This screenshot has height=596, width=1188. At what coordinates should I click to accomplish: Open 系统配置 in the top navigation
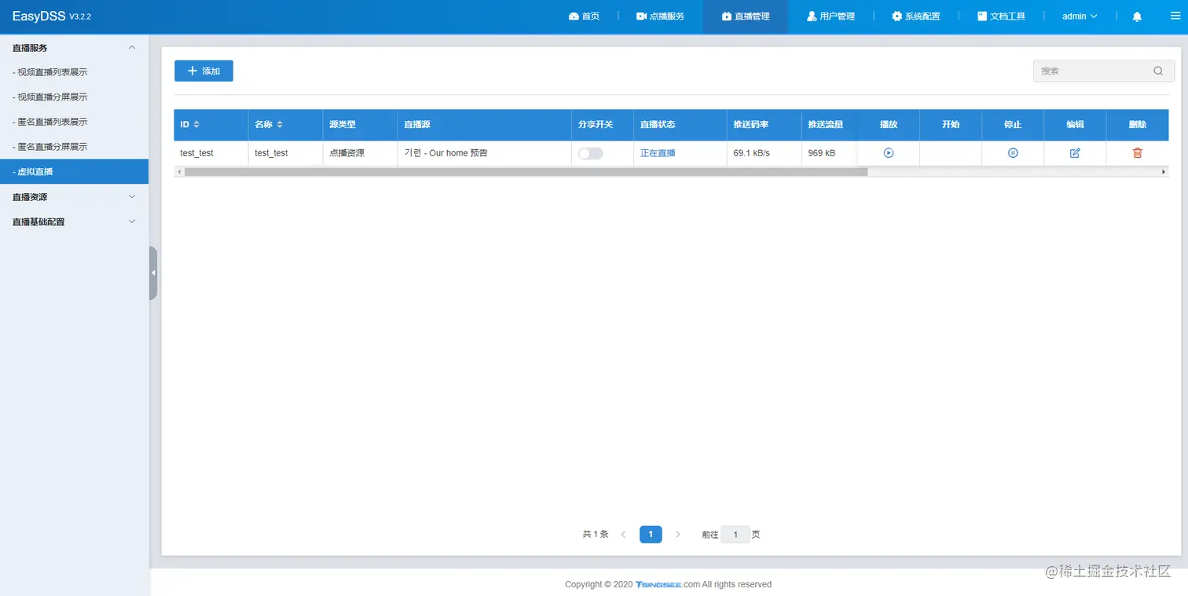click(915, 16)
